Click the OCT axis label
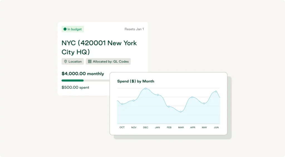 pos(122,128)
